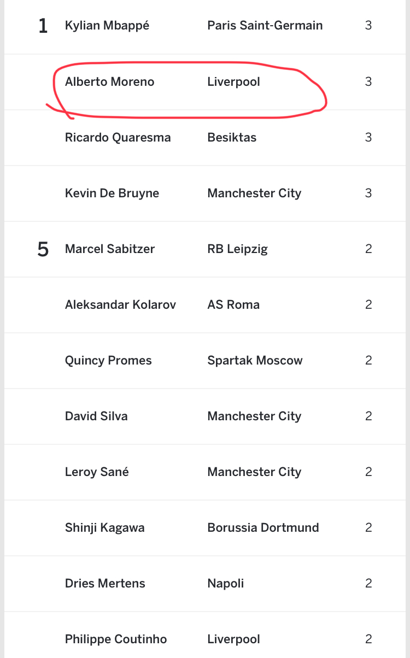Select Ricardo Quaresma's player entry
Screen dimensions: 410x658
(118, 138)
